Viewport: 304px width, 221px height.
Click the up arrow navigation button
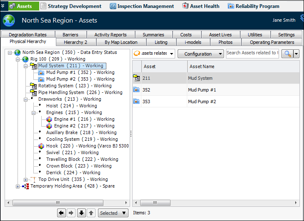click(x=91, y=213)
